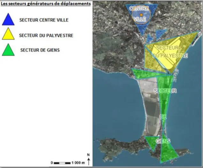The width and height of the screenshot is (203, 168).
Task: Select the 'SECTEUR DU PALYVESTRE' legend label
Action: [x=46, y=35]
